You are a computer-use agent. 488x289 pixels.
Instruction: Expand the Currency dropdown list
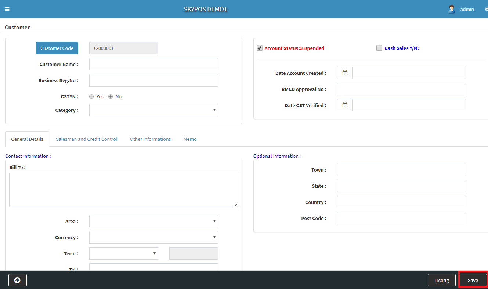153,237
